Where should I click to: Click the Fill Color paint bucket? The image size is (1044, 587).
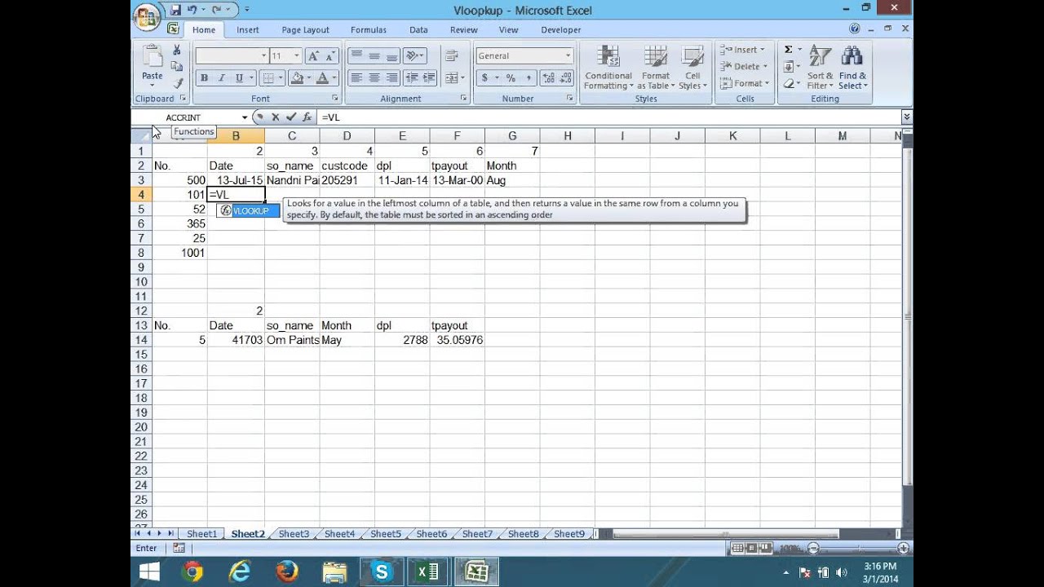click(297, 78)
